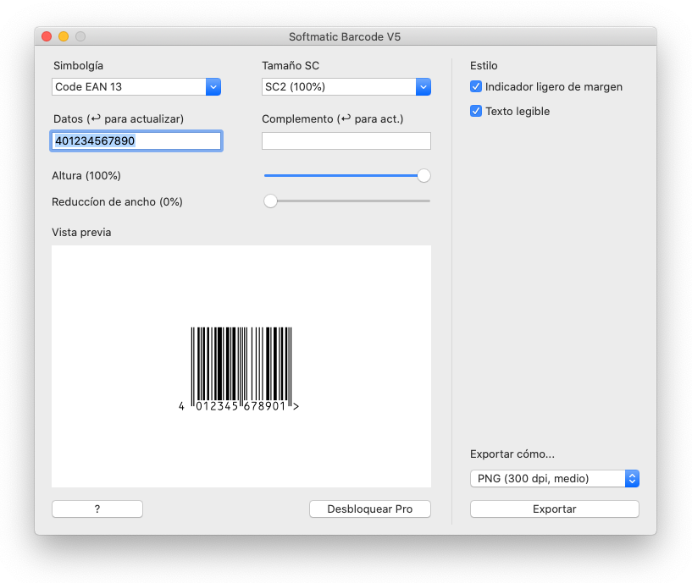Click the Altura slider handle
The image size is (692, 583).
pyautogui.click(x=424, y=176)
